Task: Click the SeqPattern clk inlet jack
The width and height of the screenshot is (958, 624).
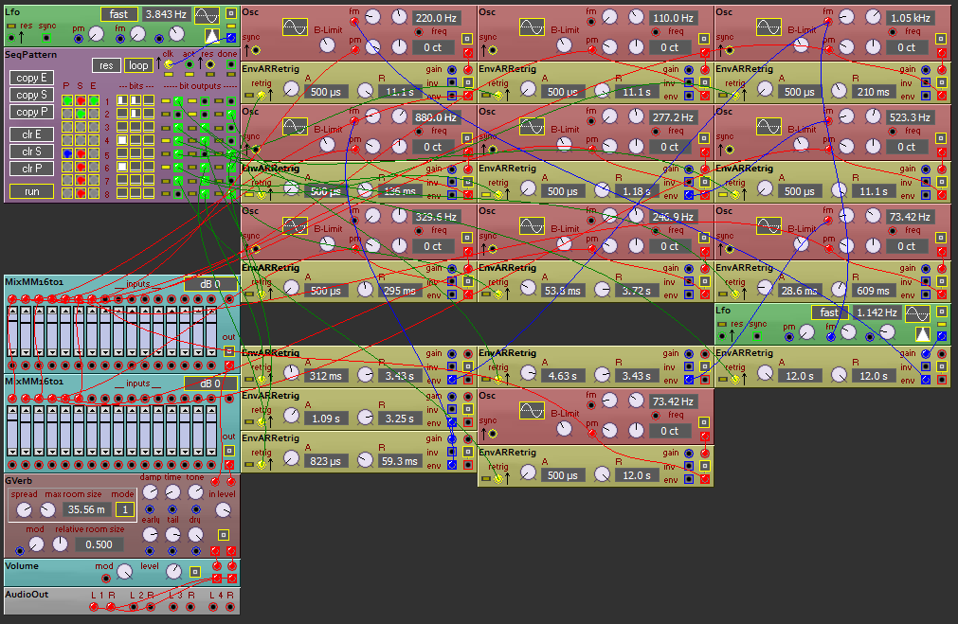Action: coord(168,63)
